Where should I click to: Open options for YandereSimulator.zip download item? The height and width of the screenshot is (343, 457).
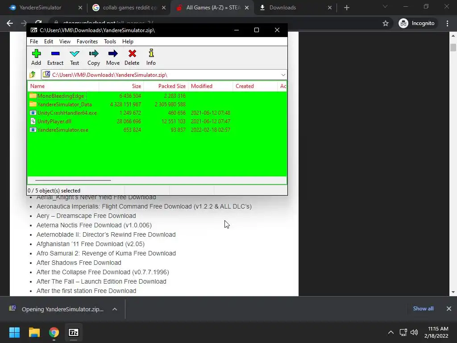(x=115, y=309)
